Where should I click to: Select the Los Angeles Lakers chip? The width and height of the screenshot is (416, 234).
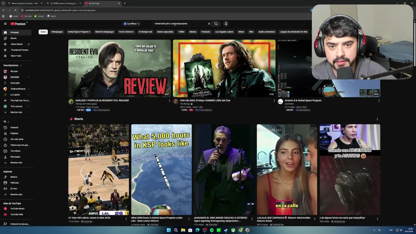pos(224,32)
